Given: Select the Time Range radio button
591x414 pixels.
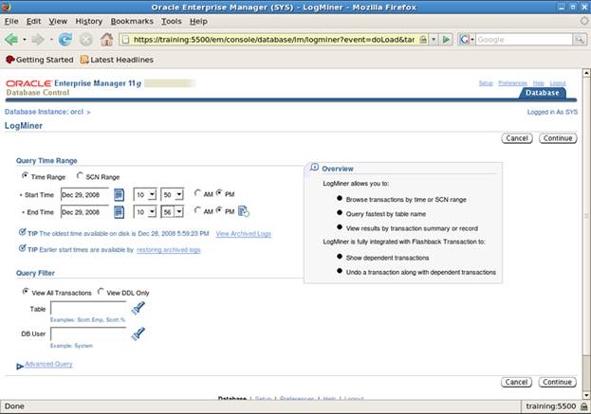Looking at the screenshot, I should tap(25, 175).
